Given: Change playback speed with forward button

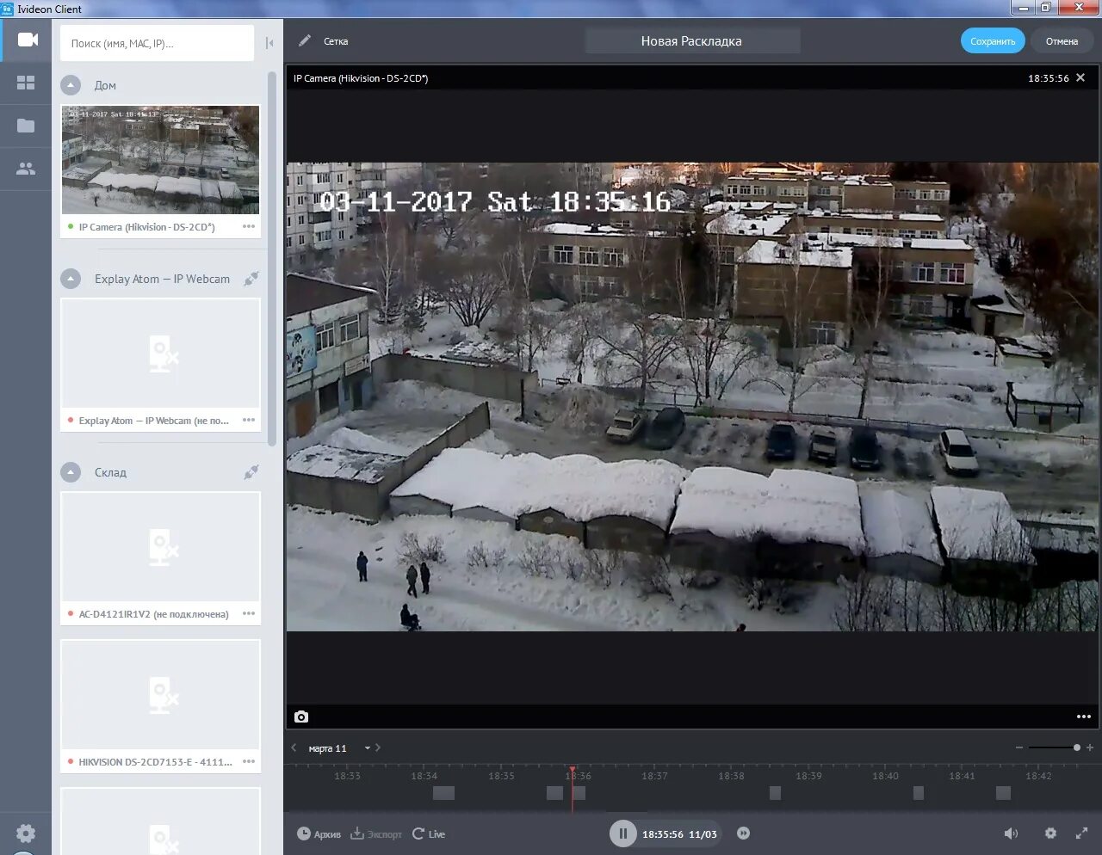Looking at the screenshot, I should click(743, 833).
